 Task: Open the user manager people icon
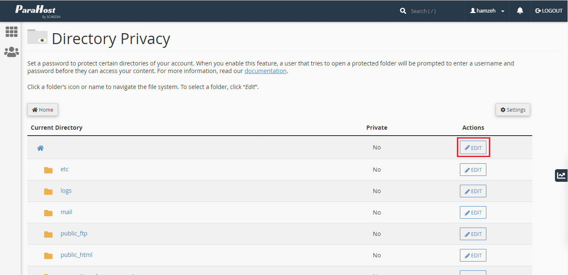pyautogui.click(x=11, y=52)
